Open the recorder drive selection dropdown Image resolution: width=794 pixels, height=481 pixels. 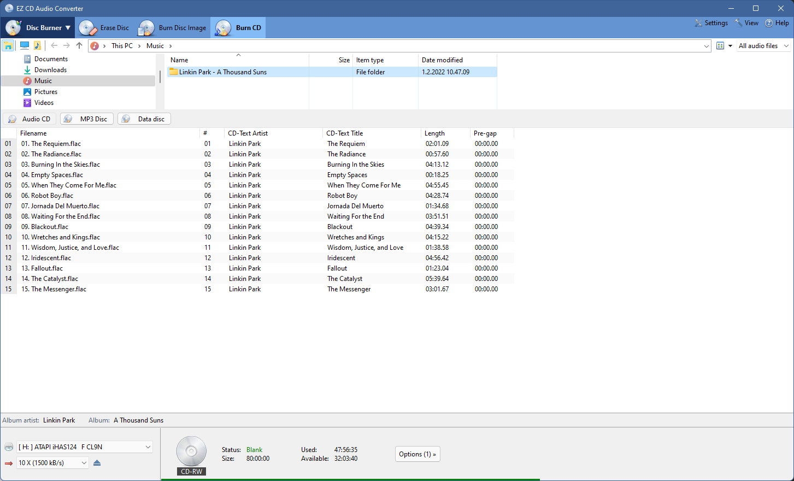tap(85, 447)
